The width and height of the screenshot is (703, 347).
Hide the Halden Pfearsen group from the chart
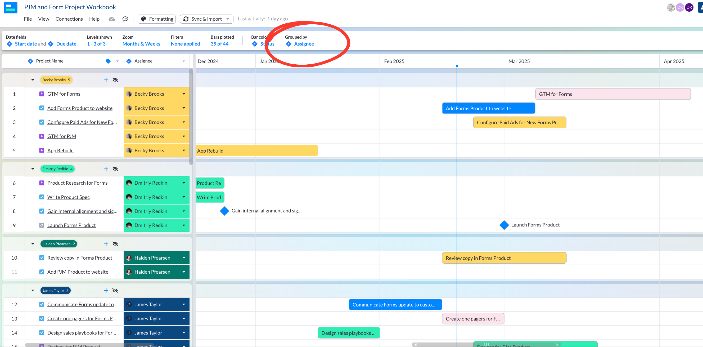point(115,244)
